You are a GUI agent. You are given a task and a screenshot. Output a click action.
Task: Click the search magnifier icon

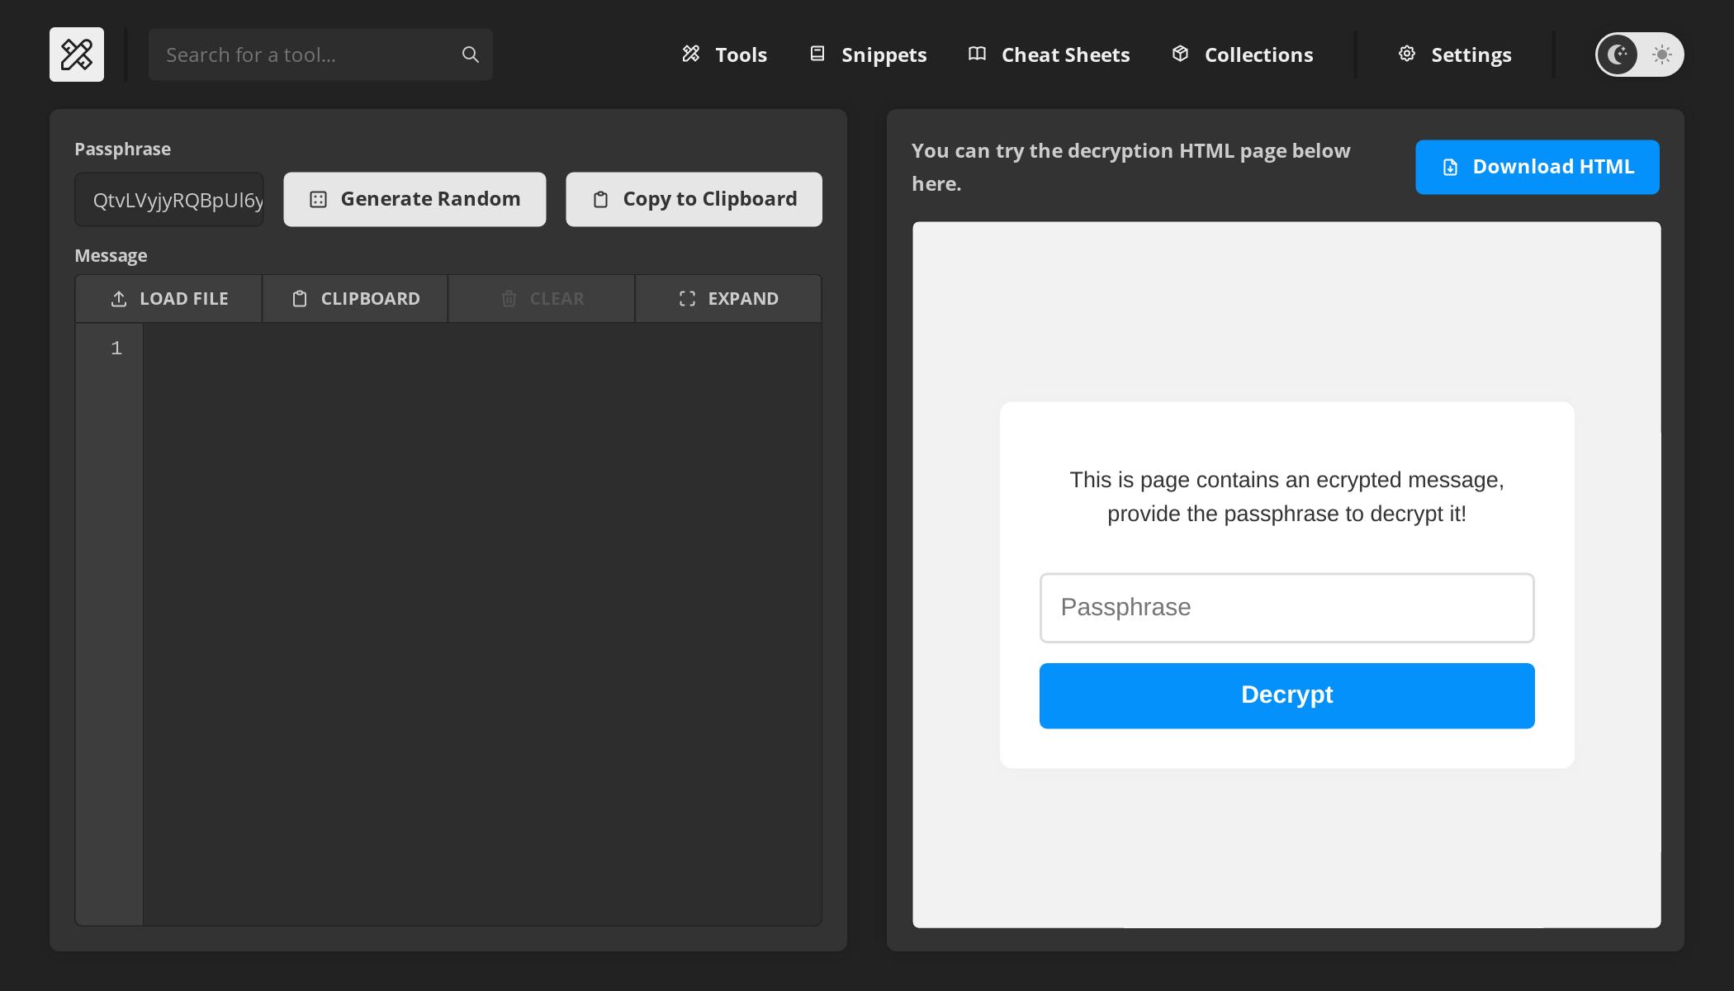(471, 55)
